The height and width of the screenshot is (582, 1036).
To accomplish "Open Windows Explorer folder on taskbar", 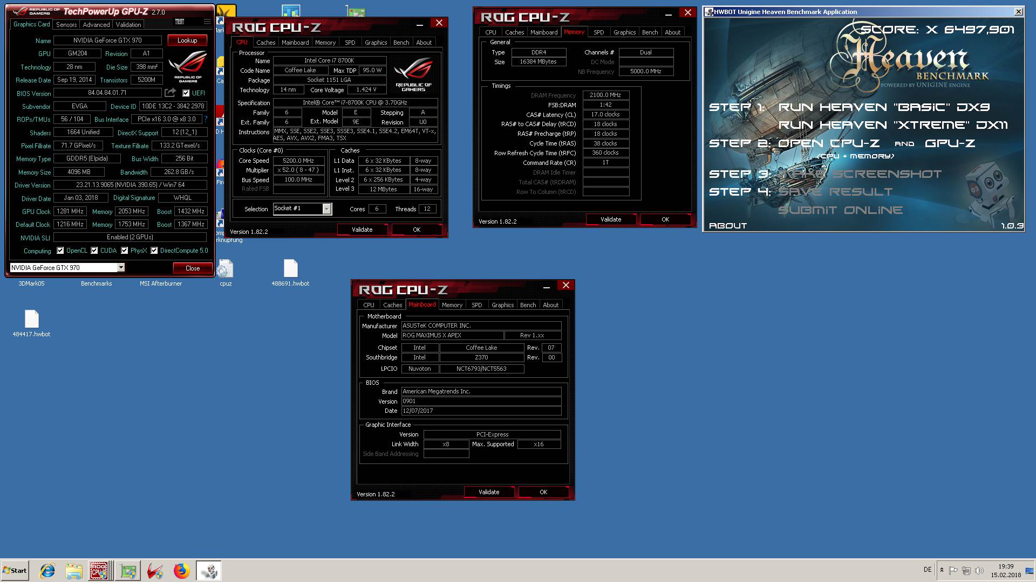I will click(x=74, y=571).
